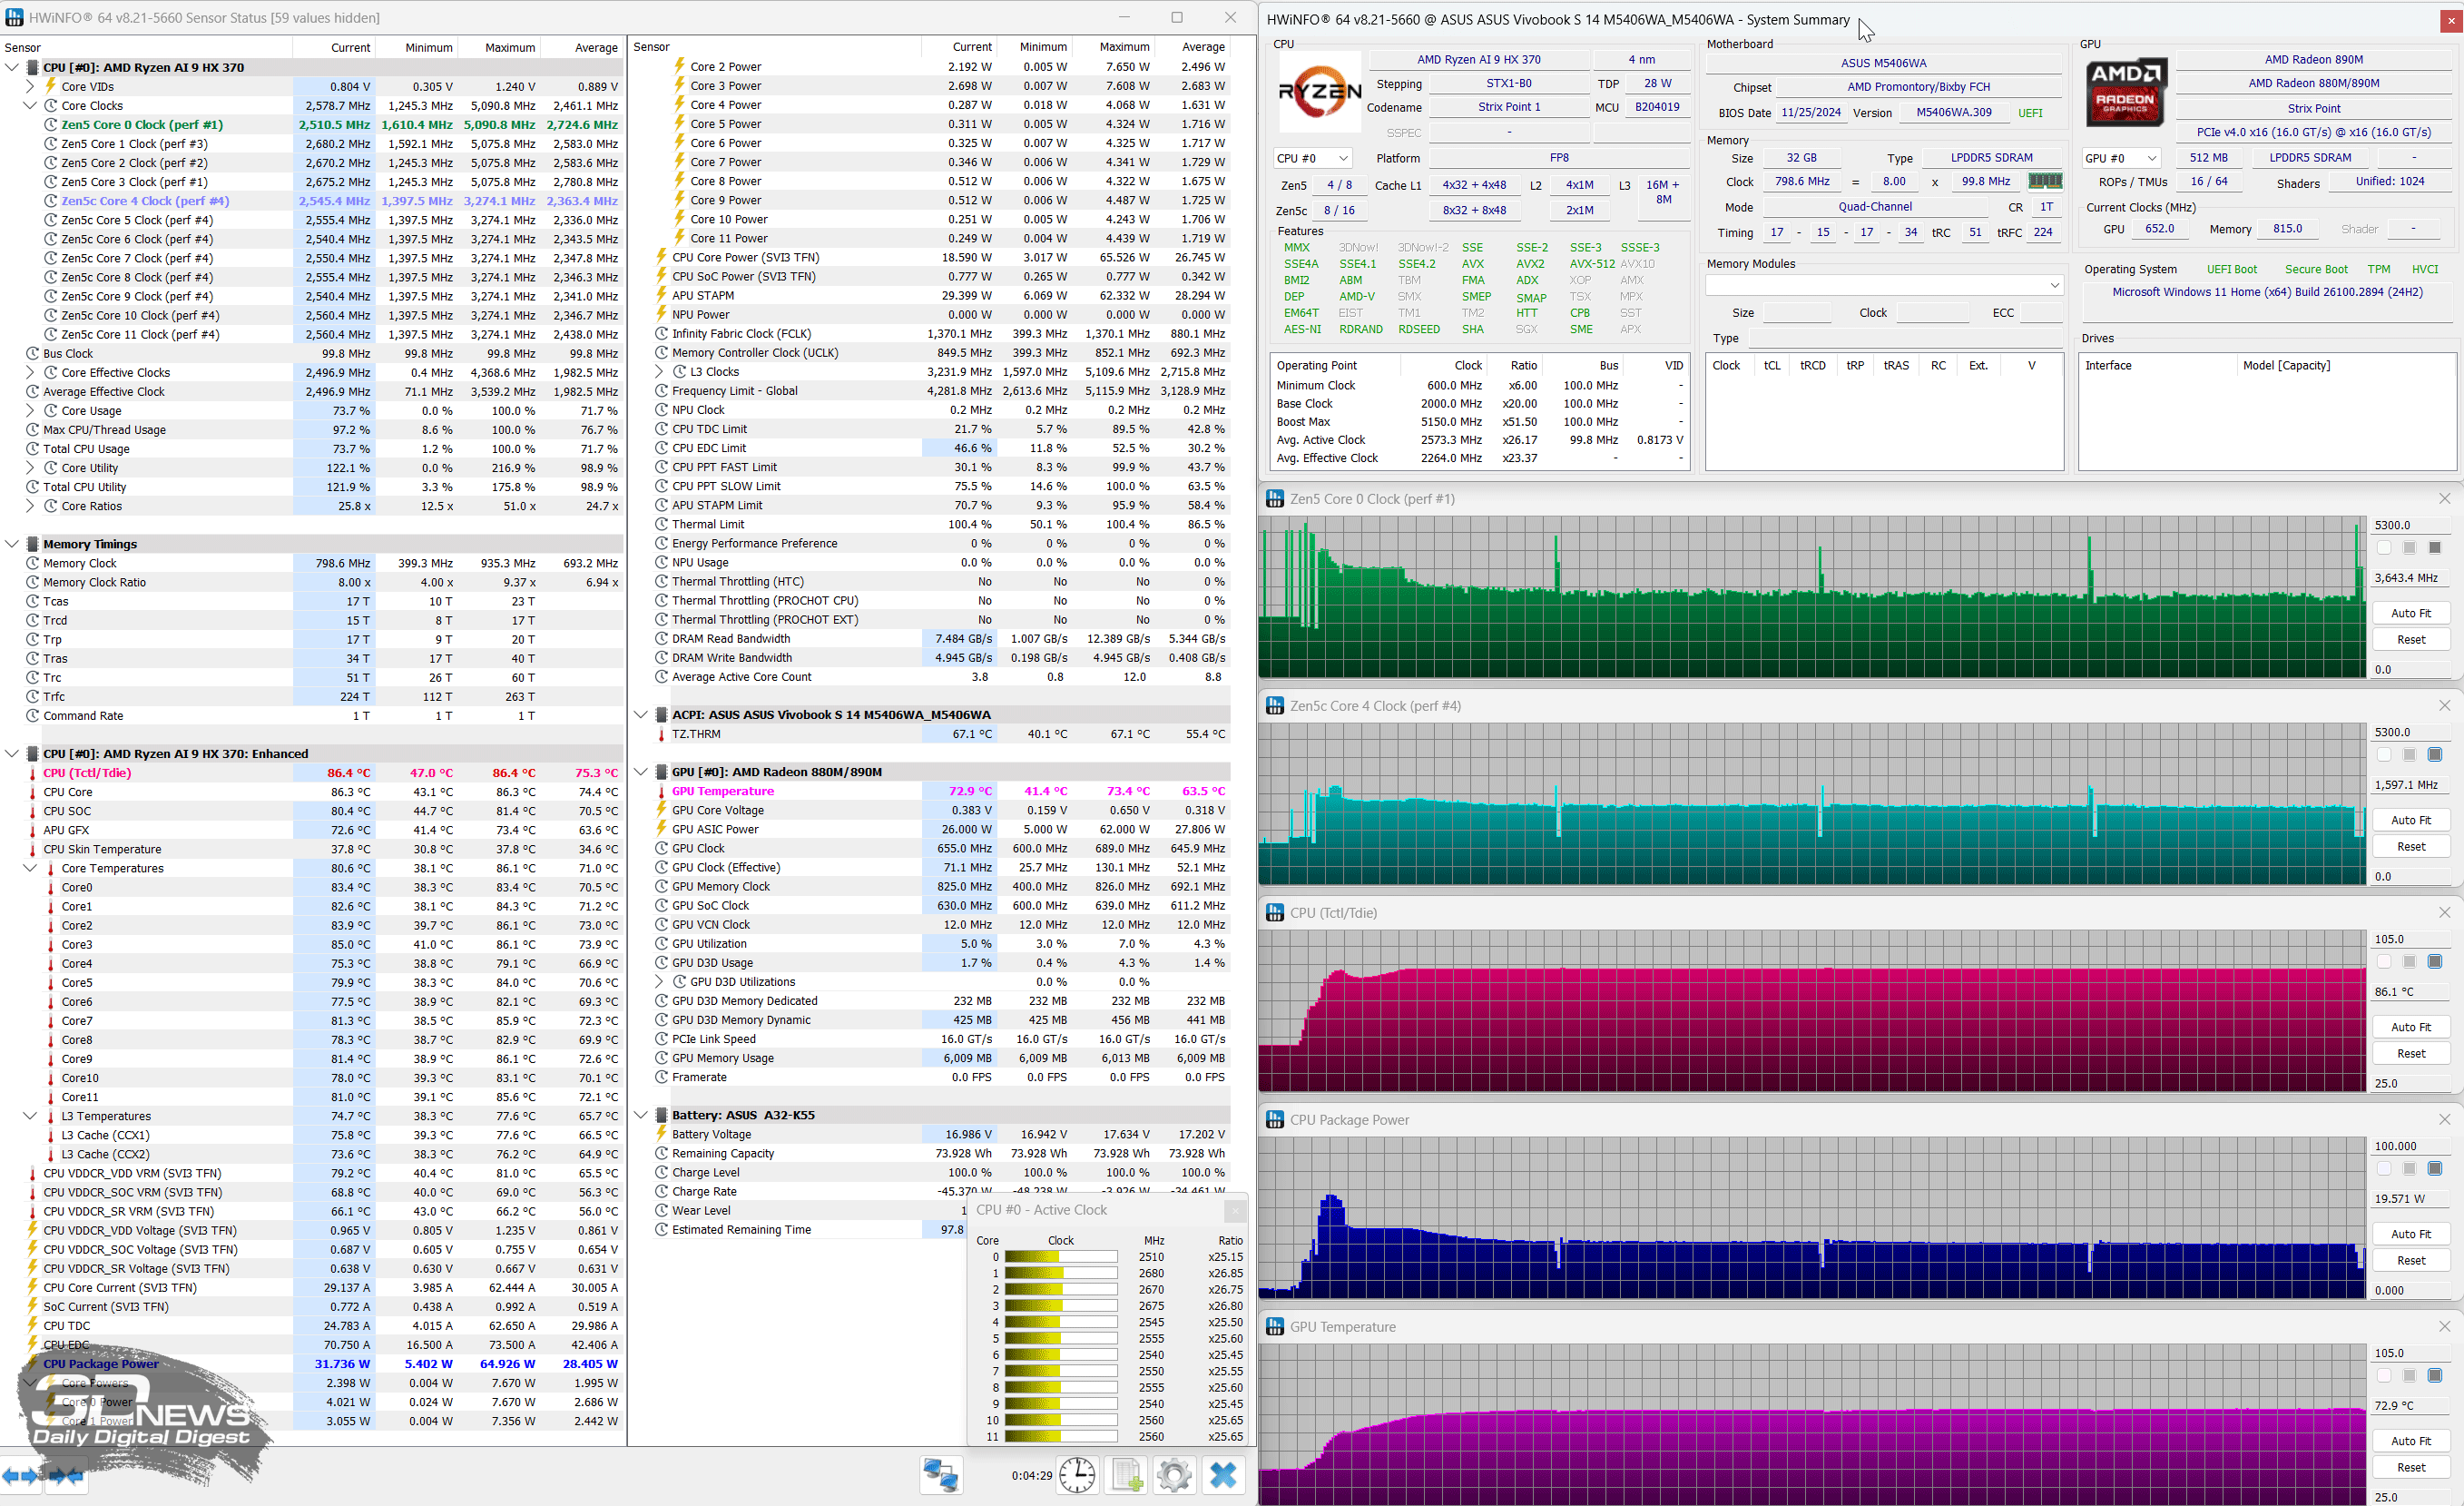
Task: Click the thermometer icon beside TZ.THRM
Action: tap(661, 734)
